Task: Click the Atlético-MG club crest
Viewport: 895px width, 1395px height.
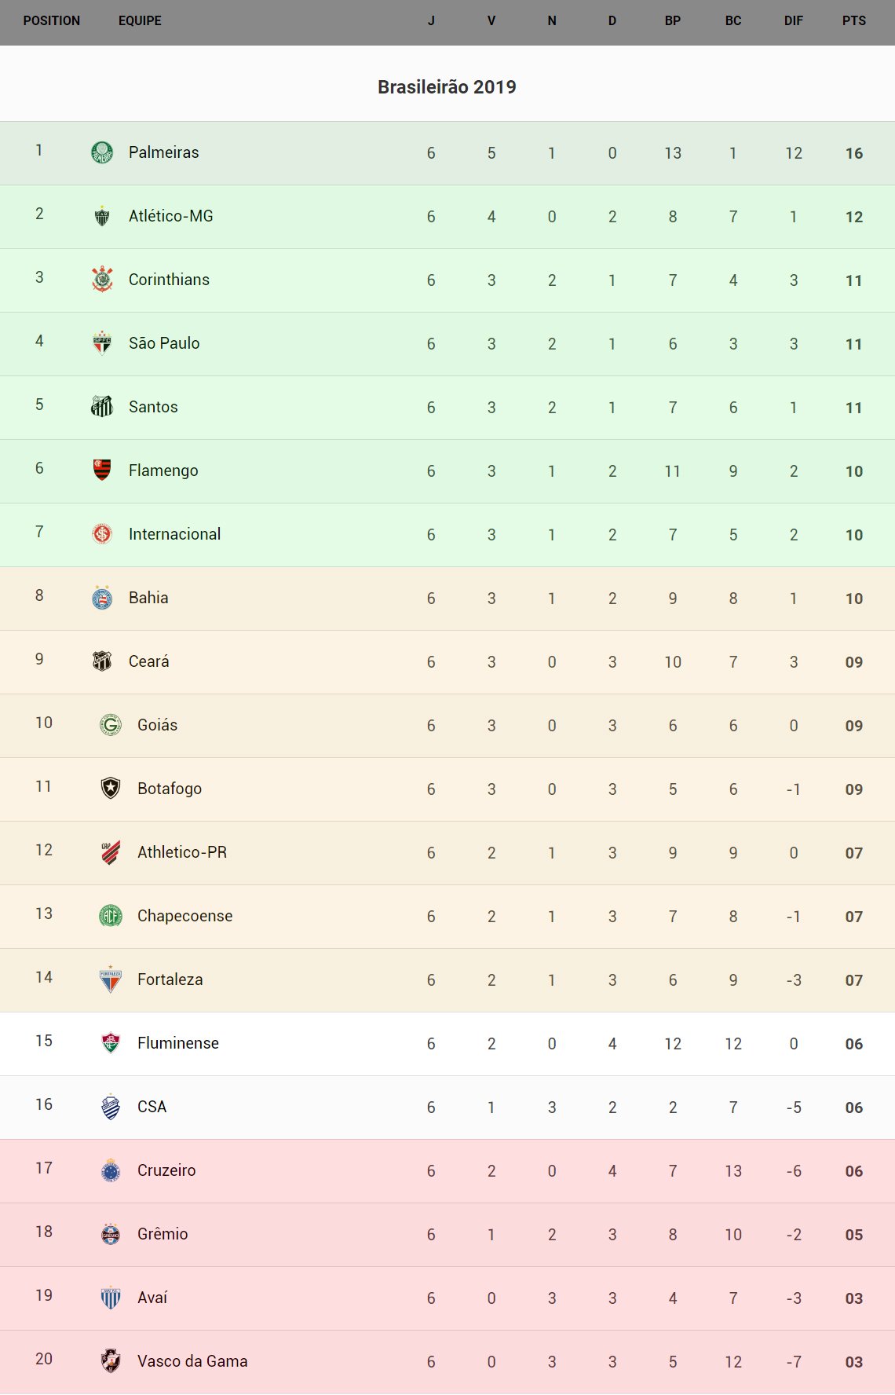Action: pyautogui.click(x=102, y=216)
